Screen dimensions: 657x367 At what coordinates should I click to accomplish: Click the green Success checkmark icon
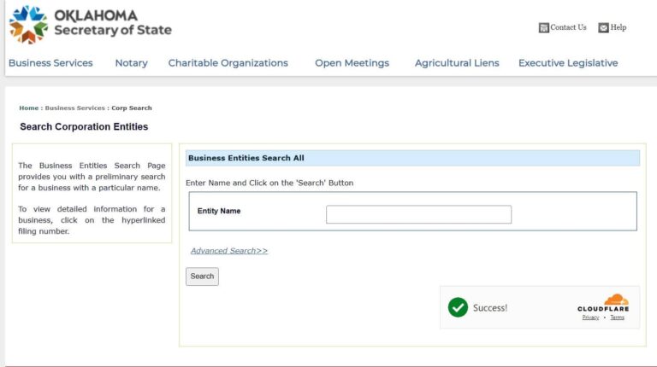458,307
